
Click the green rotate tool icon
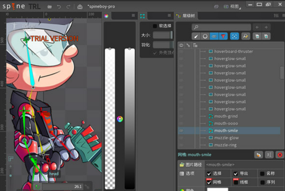[38, 187]
